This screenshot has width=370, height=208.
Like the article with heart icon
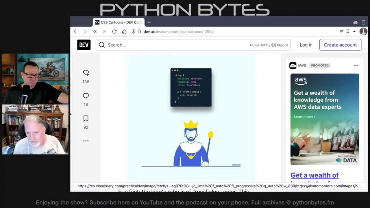point(86,73)
